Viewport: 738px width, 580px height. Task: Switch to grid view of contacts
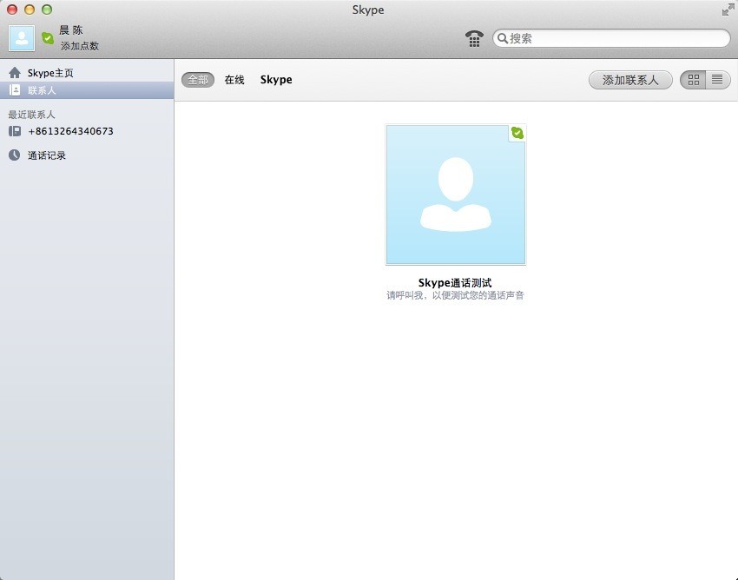[694, 80]
